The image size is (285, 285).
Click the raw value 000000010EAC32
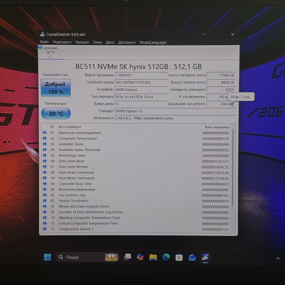click(x=215, y=167)
